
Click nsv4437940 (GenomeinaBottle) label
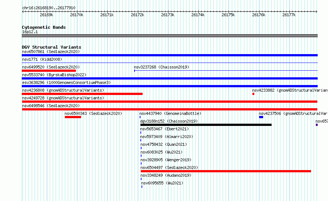[x=170, y=113]
